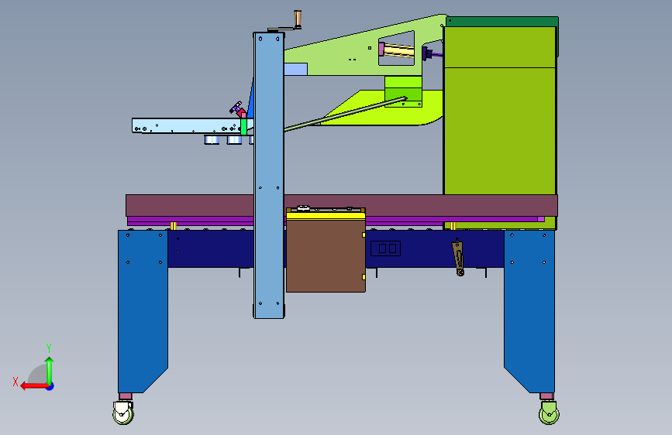Select the brown control box under the table

coord(326,255)
